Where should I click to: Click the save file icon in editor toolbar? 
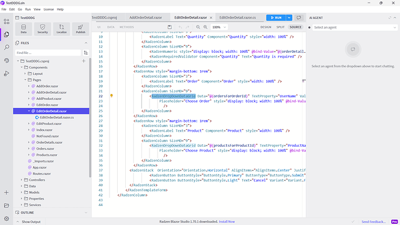[170, 27]
